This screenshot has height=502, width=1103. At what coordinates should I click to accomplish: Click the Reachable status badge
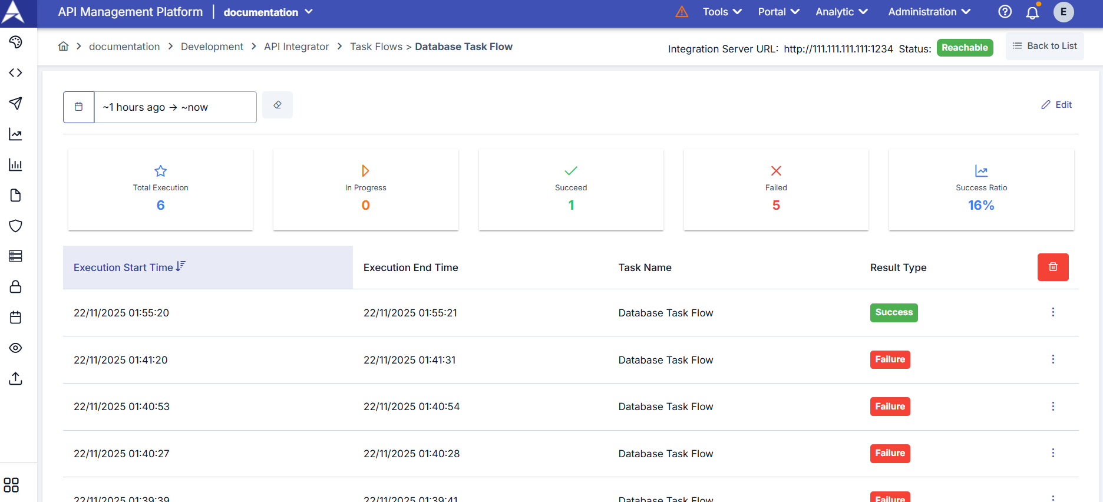pos(965,48)
